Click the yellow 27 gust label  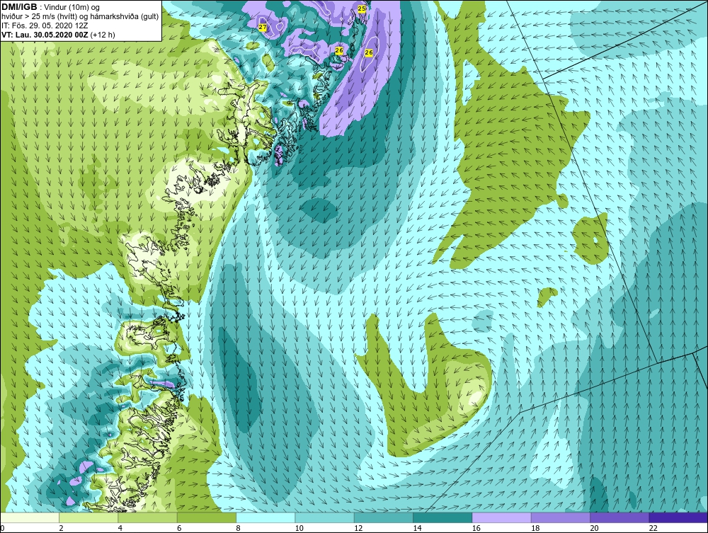[263, 28]
